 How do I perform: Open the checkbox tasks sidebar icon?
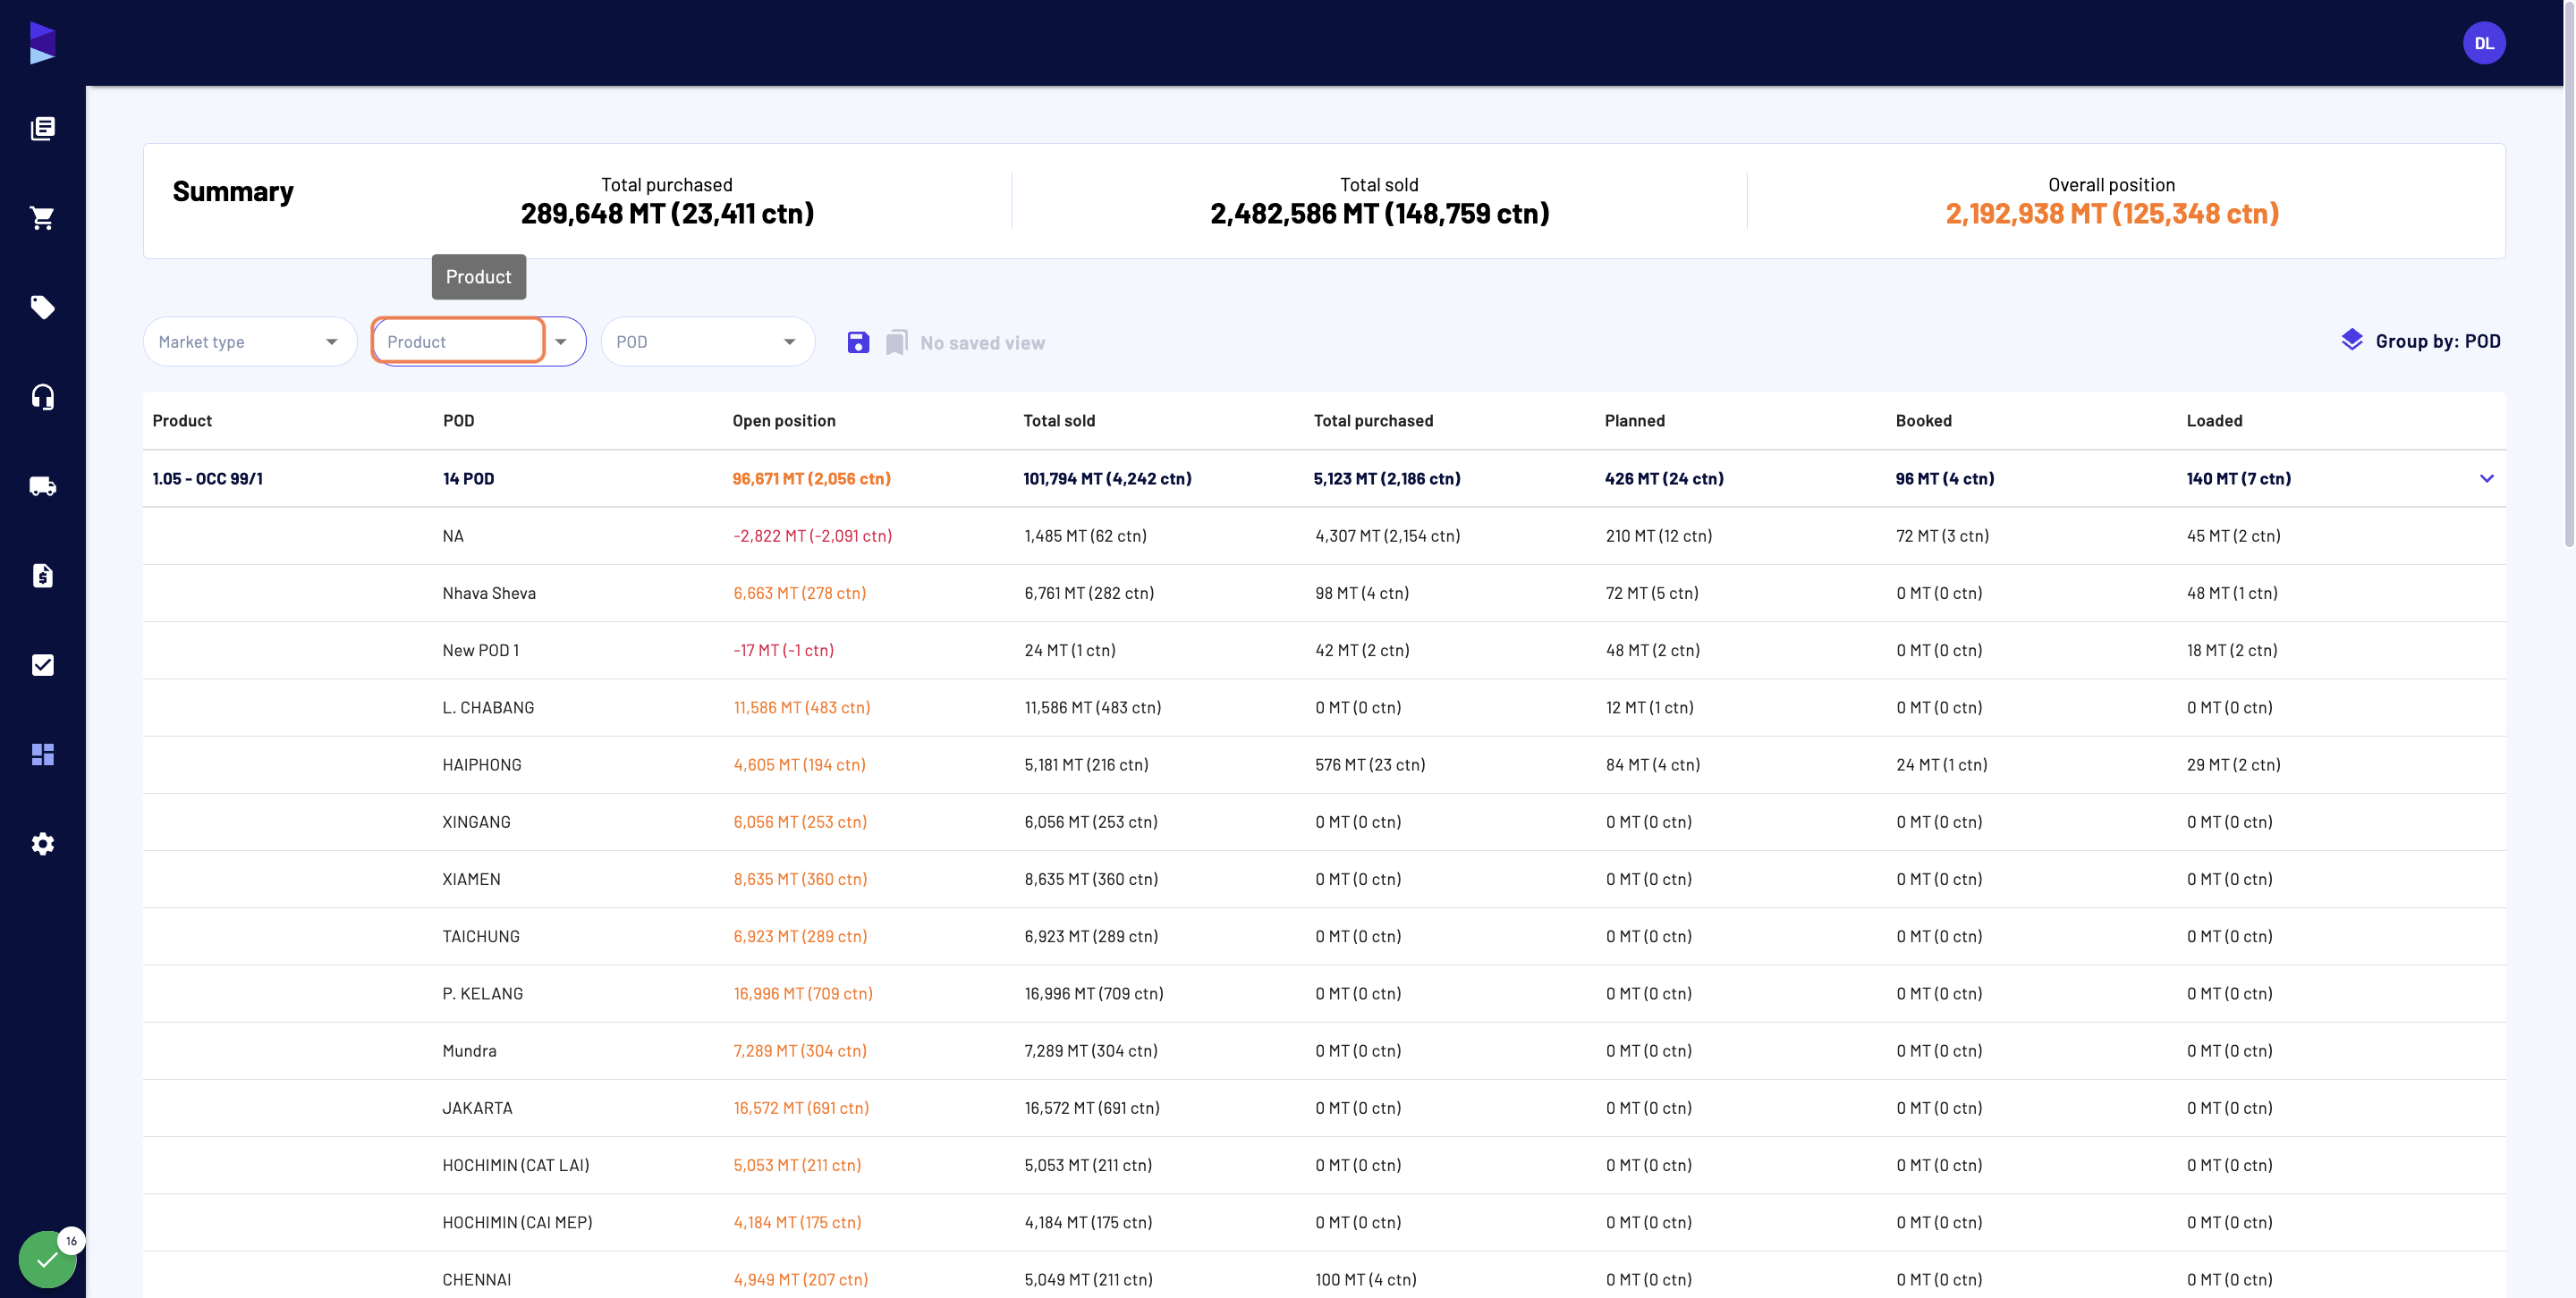pyautogui.click(x=42, y=664)
